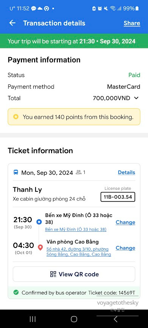Open the Bến xe Mỹ Đình address link

pos(76,229)
